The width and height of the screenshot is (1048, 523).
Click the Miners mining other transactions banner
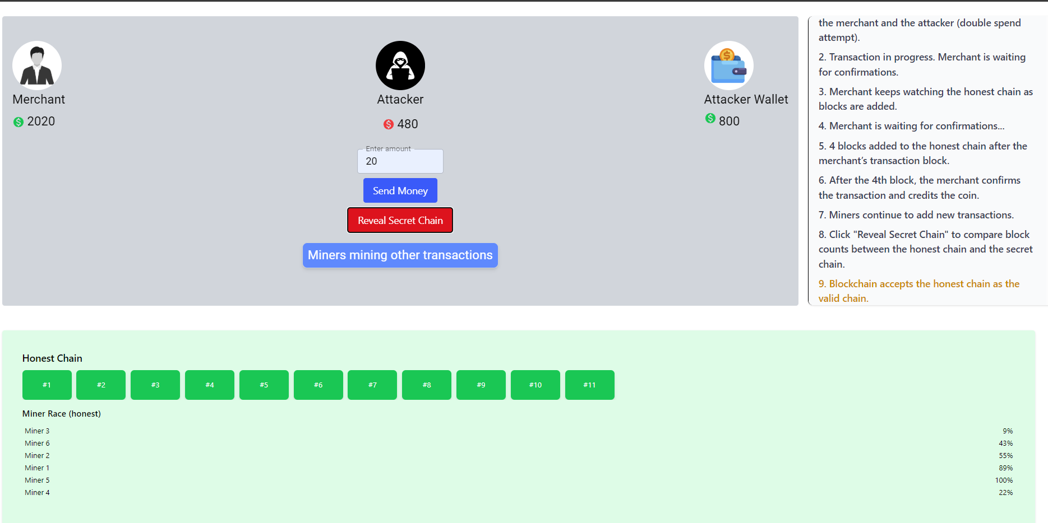pos(400,255)
